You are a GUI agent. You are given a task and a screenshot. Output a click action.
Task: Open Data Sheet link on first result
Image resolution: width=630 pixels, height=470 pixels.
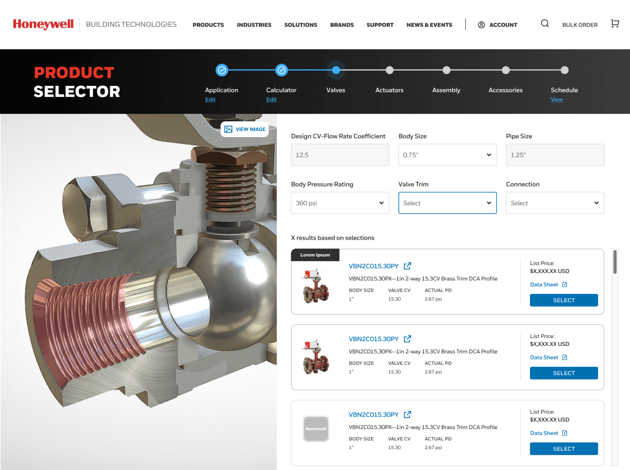544,284
